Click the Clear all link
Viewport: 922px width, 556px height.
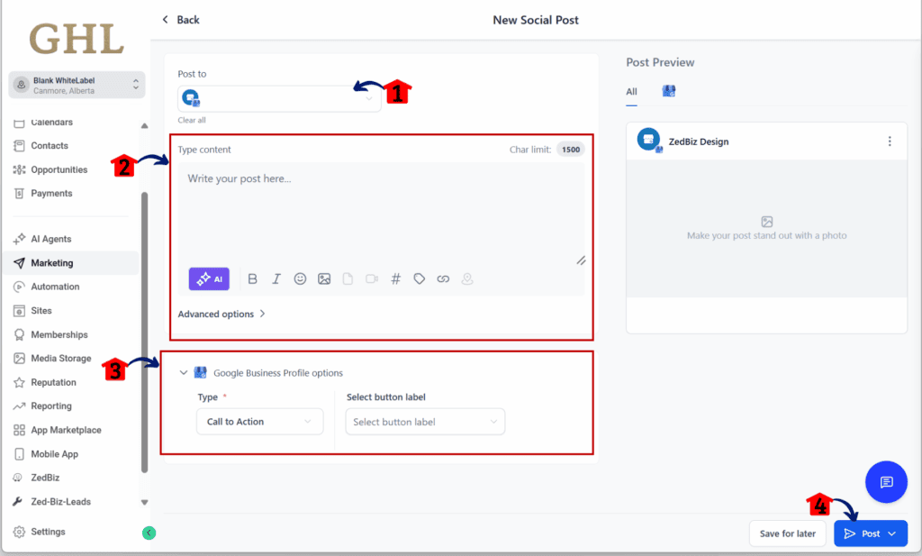coord(192,120)
